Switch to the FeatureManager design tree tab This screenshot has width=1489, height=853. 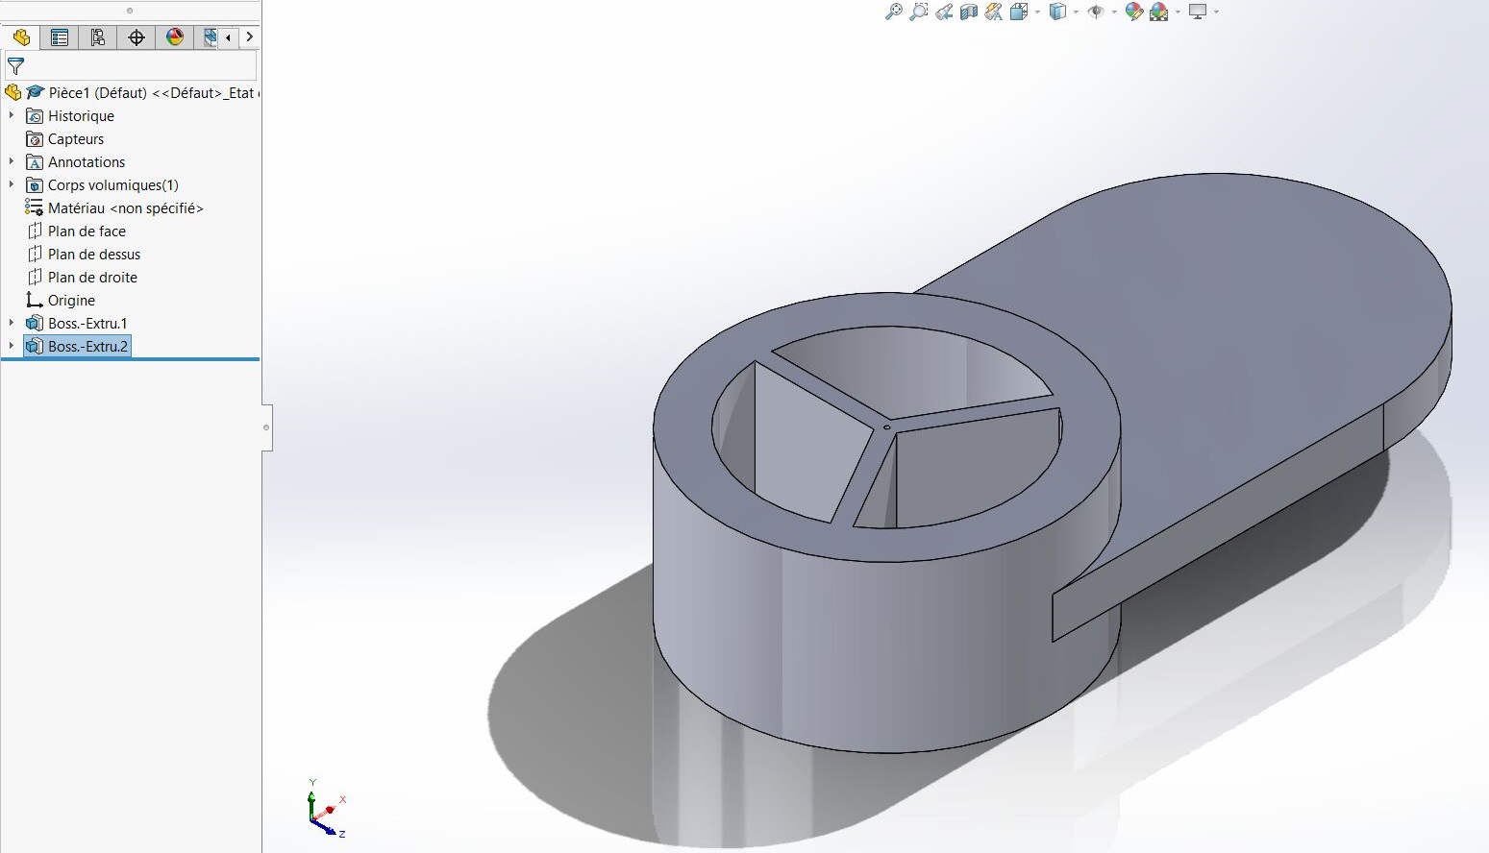pyautogui.click(x=21, y=37)
